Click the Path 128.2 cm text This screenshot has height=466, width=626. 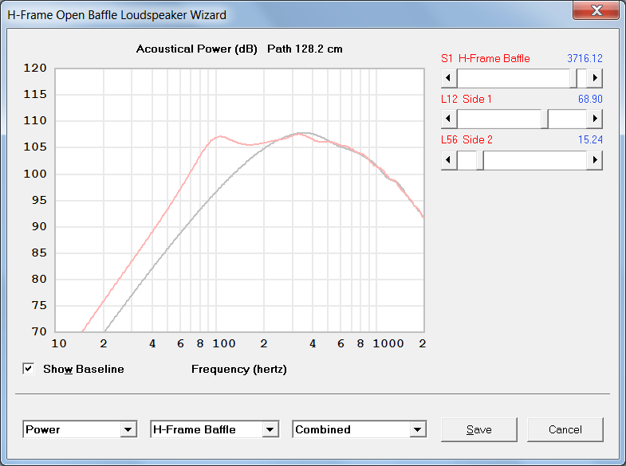point(305,49)
